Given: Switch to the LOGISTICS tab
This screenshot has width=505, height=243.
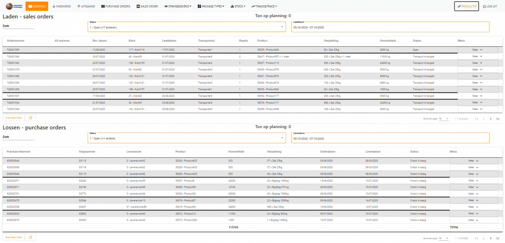Looking at the screenshot, I should coord(36,6).
